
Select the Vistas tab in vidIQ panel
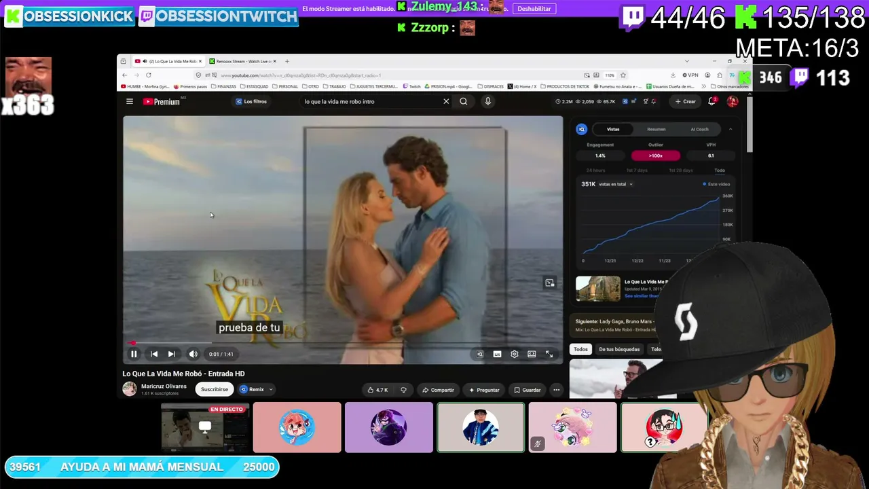(613, 129)
